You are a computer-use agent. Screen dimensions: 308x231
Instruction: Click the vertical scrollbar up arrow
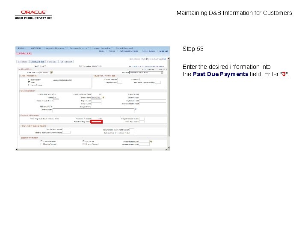tap(169, 59)
